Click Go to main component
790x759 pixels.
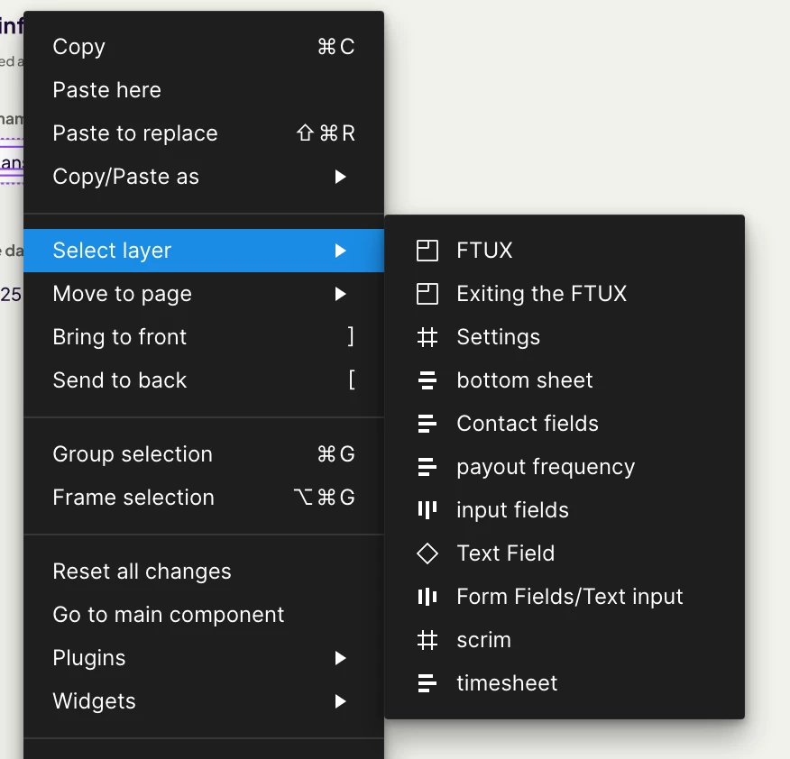pos(169,615)
